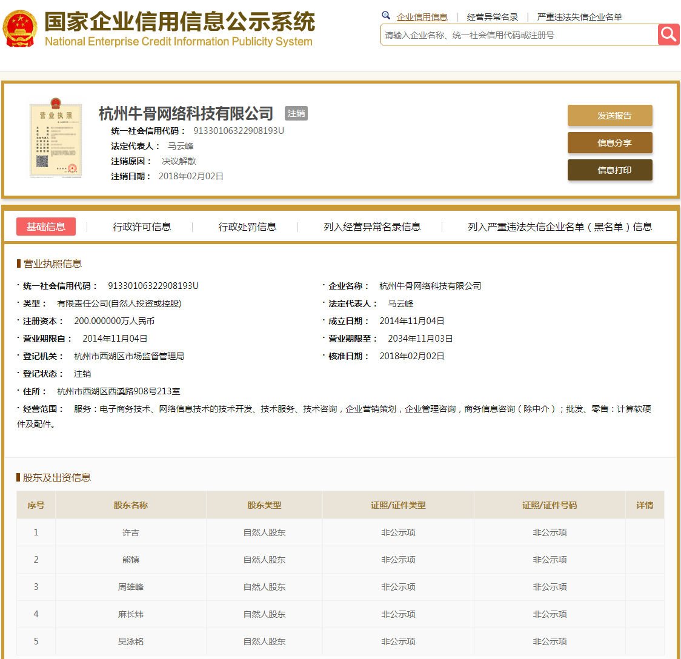Select the 企业信用信息 search category link
681x659 pixels.
422,17
